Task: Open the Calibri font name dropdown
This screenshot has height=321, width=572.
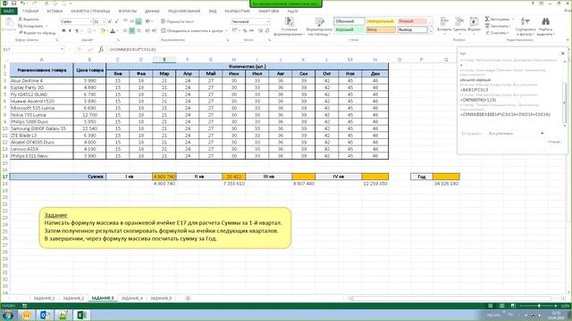Action: [90, 21]
